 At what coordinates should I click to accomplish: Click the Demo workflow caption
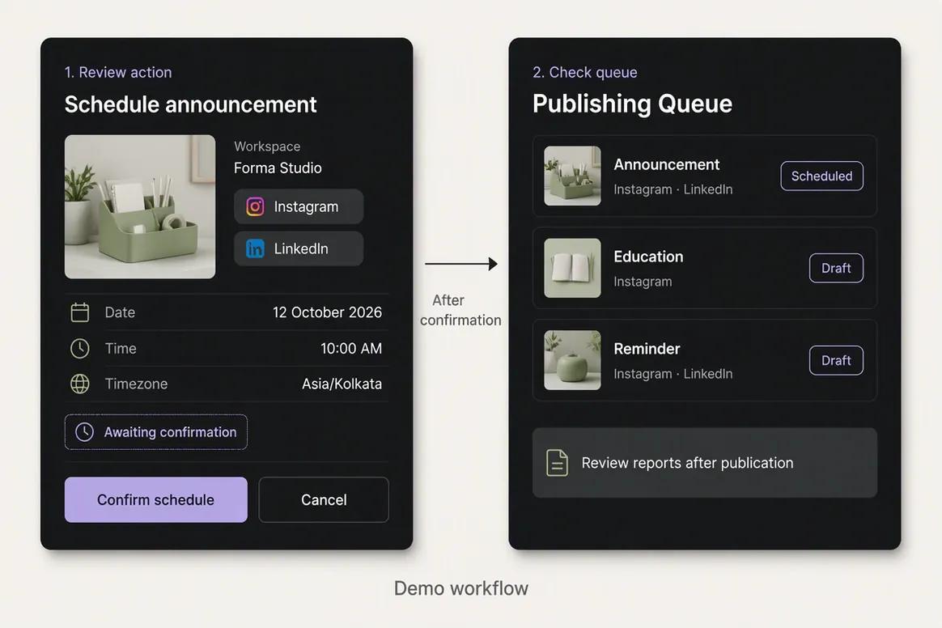click(461, 588)
